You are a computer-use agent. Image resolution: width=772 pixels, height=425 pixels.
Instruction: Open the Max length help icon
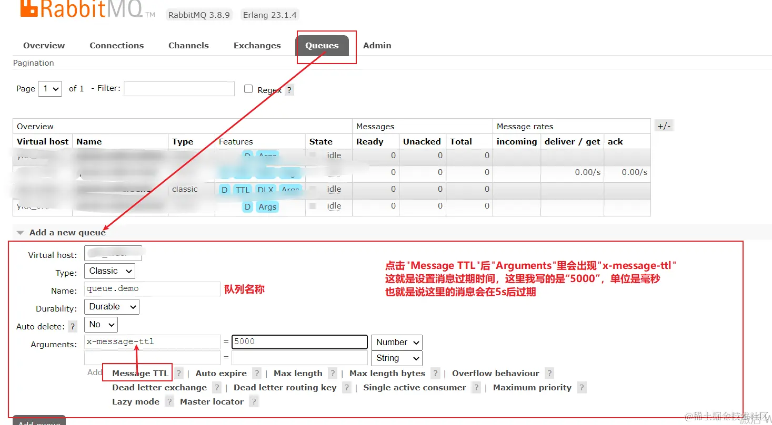[333, 374]
